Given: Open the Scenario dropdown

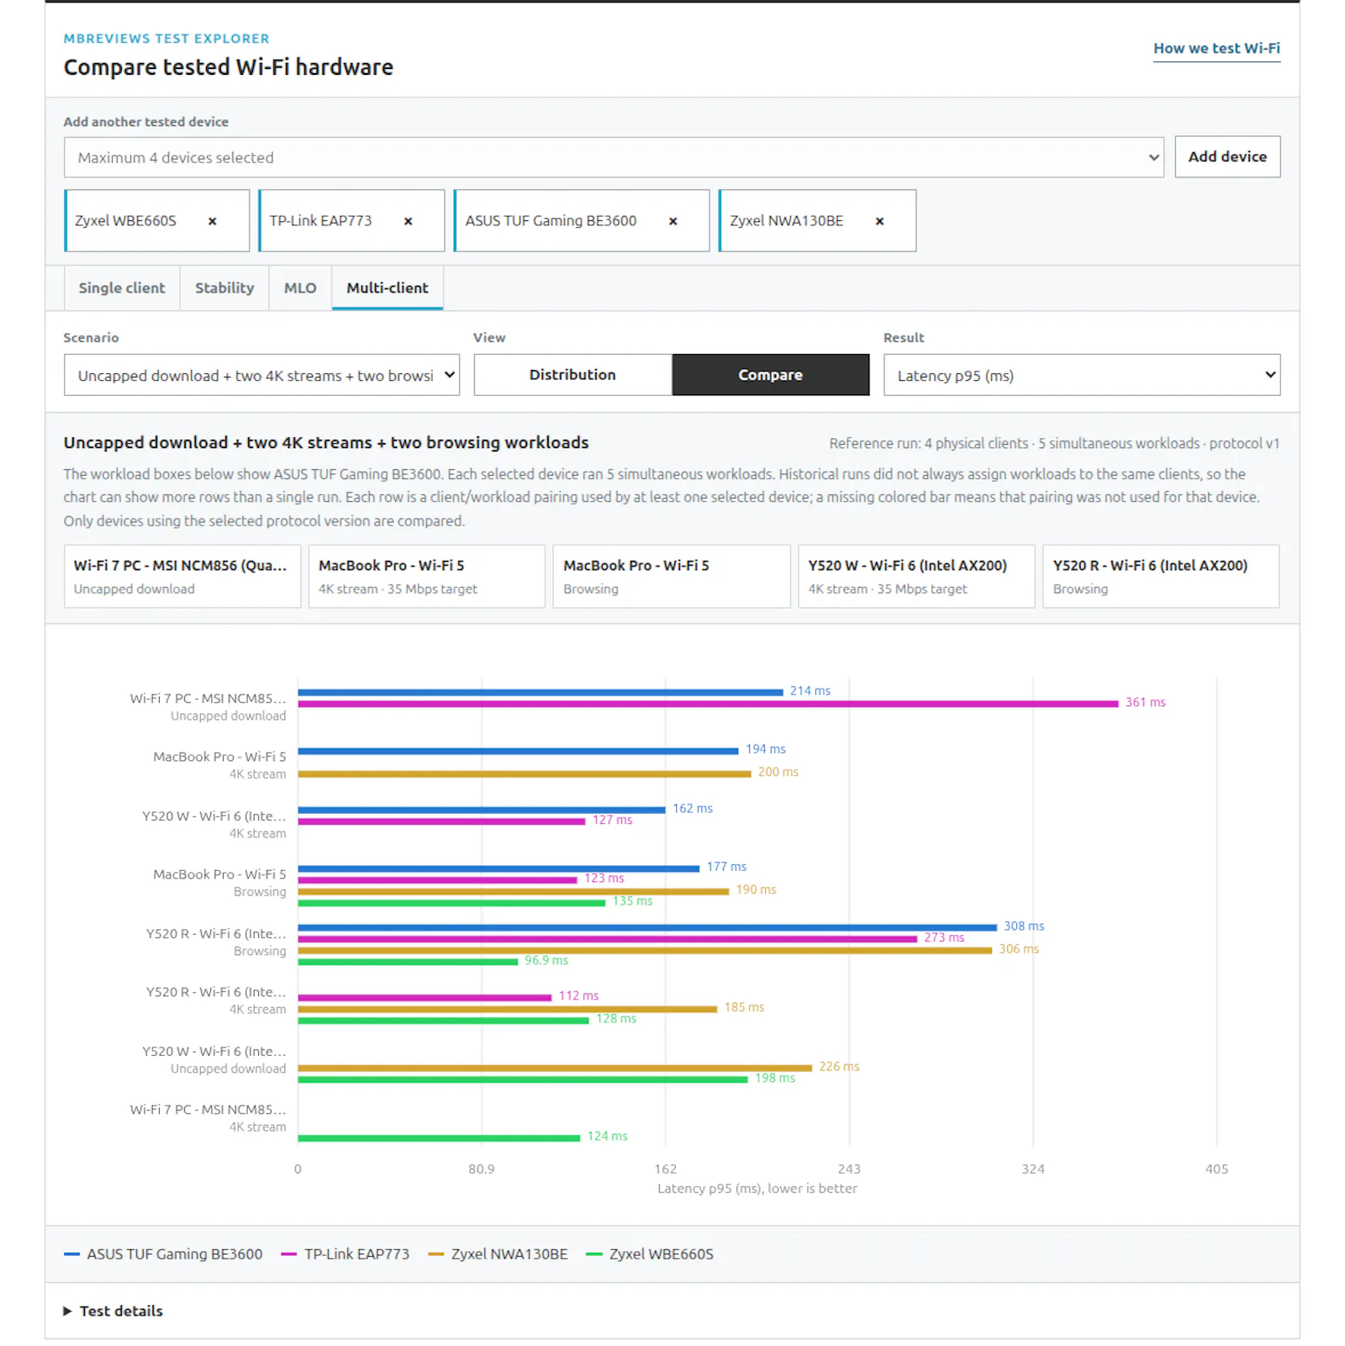Looking at the screenshot, I should 261,375.
